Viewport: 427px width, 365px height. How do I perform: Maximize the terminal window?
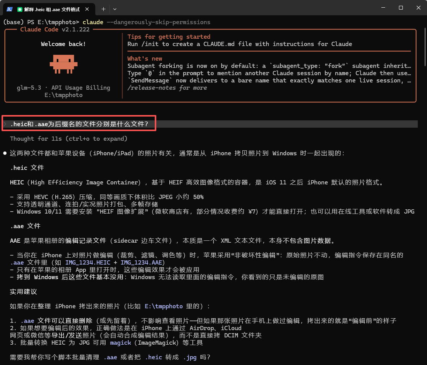401,8
